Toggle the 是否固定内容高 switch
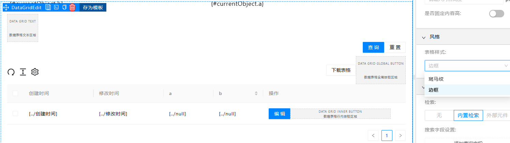 (497, 14)
